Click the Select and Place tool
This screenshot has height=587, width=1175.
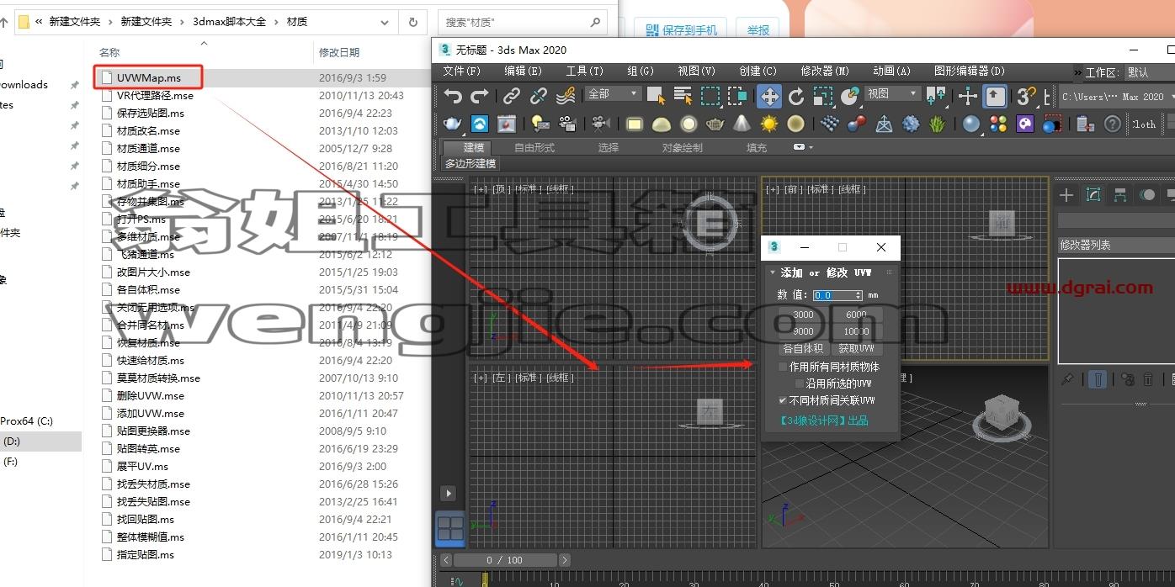[850, 96]
